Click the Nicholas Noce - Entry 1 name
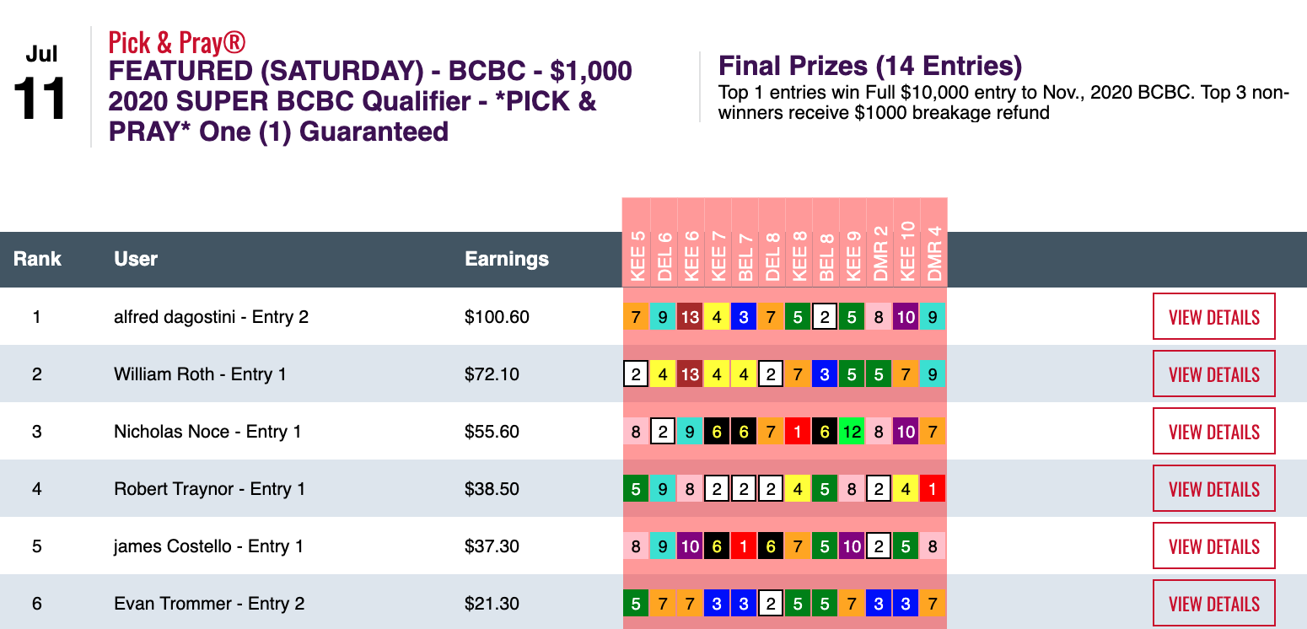1307x629 pixels. [207, 432]
